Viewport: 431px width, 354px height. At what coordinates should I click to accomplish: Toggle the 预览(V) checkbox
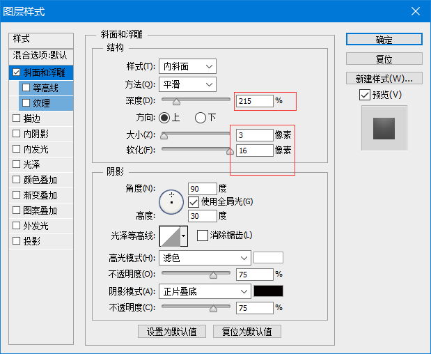[x=364, y=95]
